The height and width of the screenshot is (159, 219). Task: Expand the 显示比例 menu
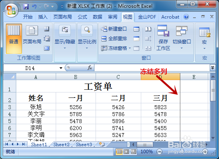[87, 38]
